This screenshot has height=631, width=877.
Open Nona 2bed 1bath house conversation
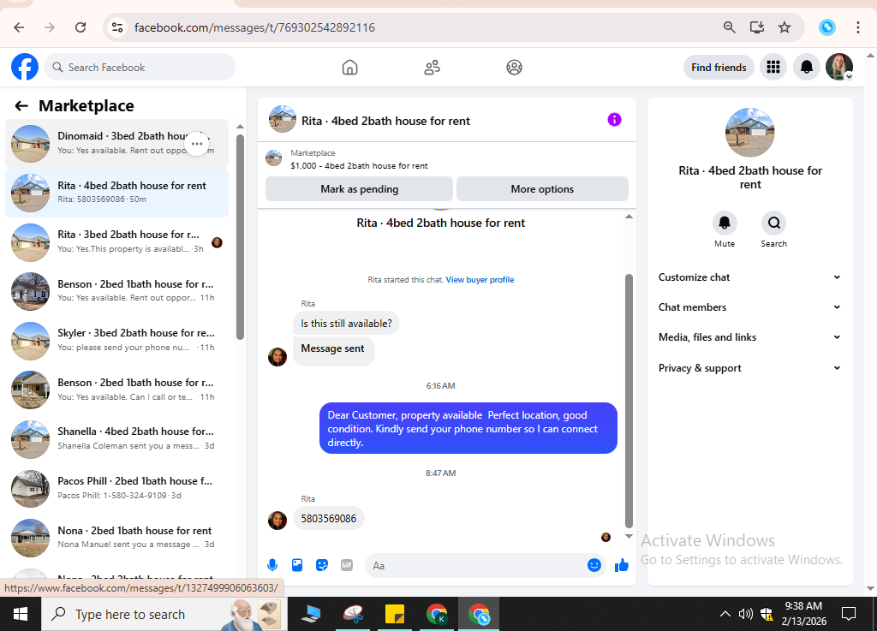tap(116, 537)
